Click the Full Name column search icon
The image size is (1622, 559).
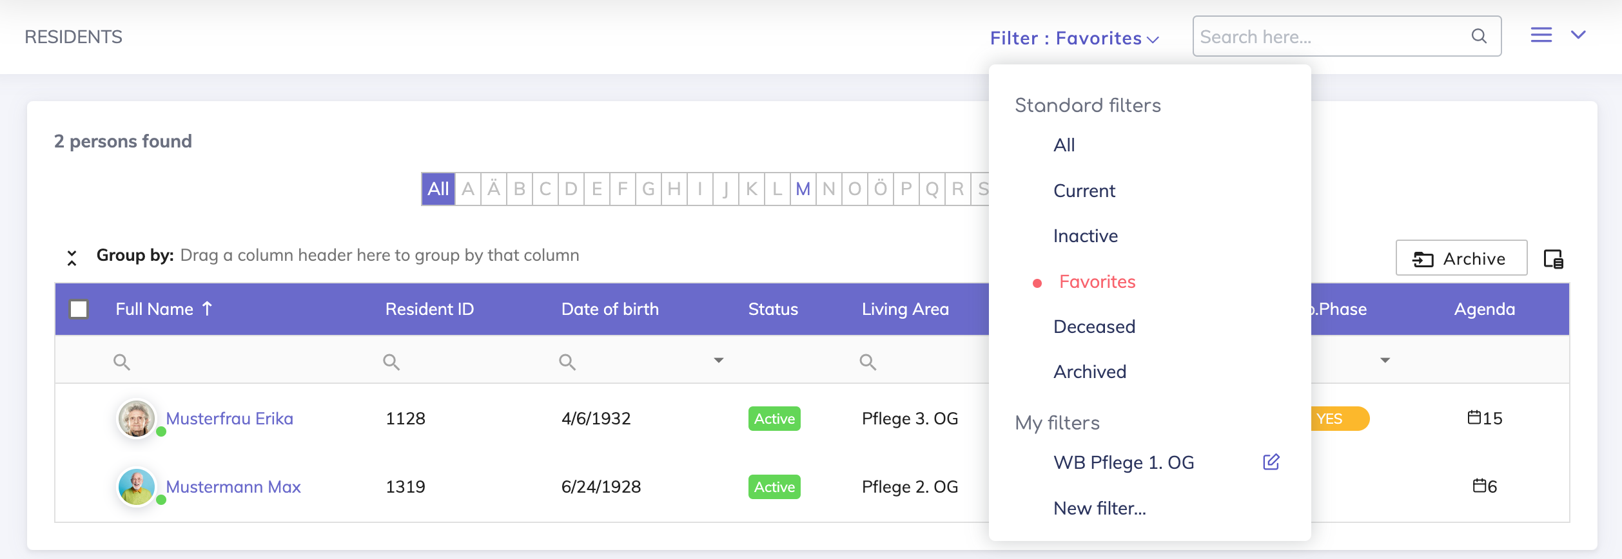tap(121, 362)
